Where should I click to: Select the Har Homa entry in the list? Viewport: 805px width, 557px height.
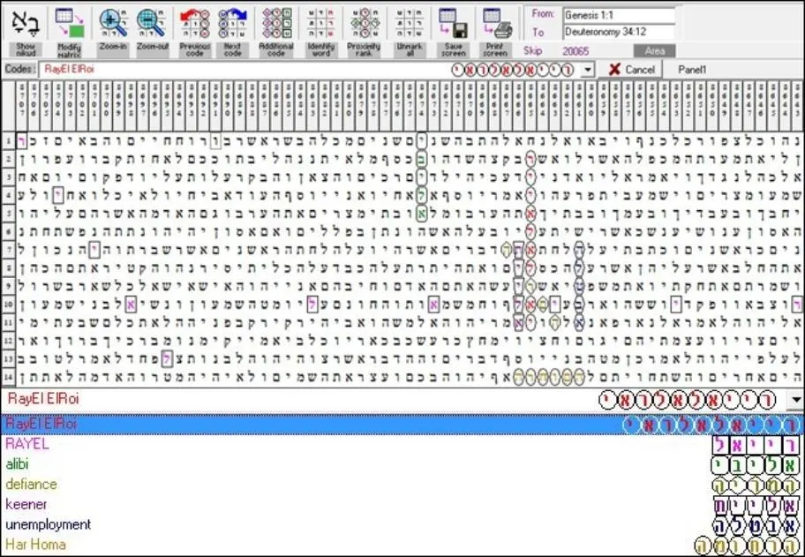coord(402,544)
